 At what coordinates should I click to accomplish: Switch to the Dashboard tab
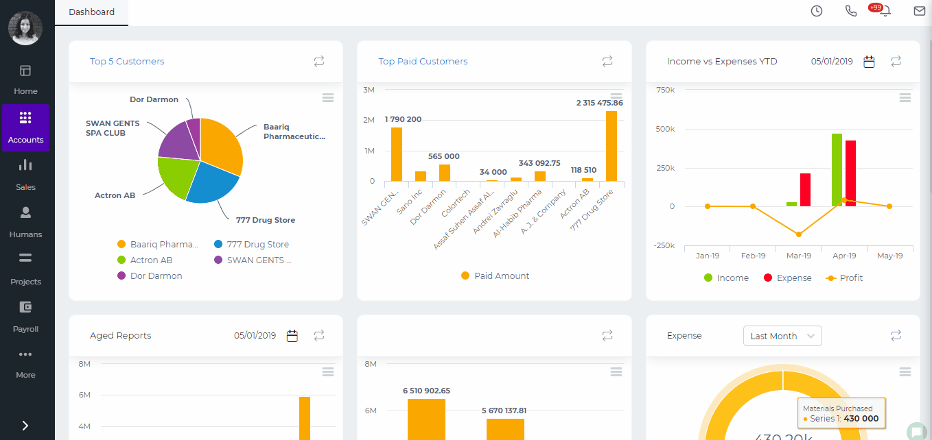[x=91, y=12]
